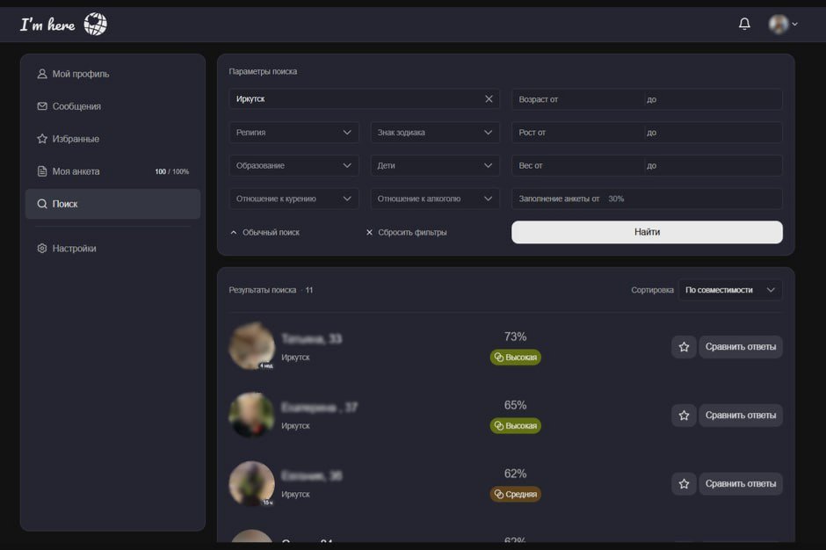
Task: Add the 73% match to favorites star
Action: click(x=684, y=347)
